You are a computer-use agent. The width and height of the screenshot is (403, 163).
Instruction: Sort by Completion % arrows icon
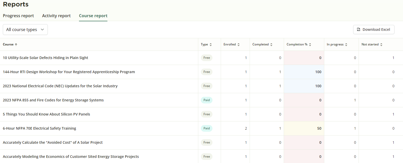[x=310, y=44]
